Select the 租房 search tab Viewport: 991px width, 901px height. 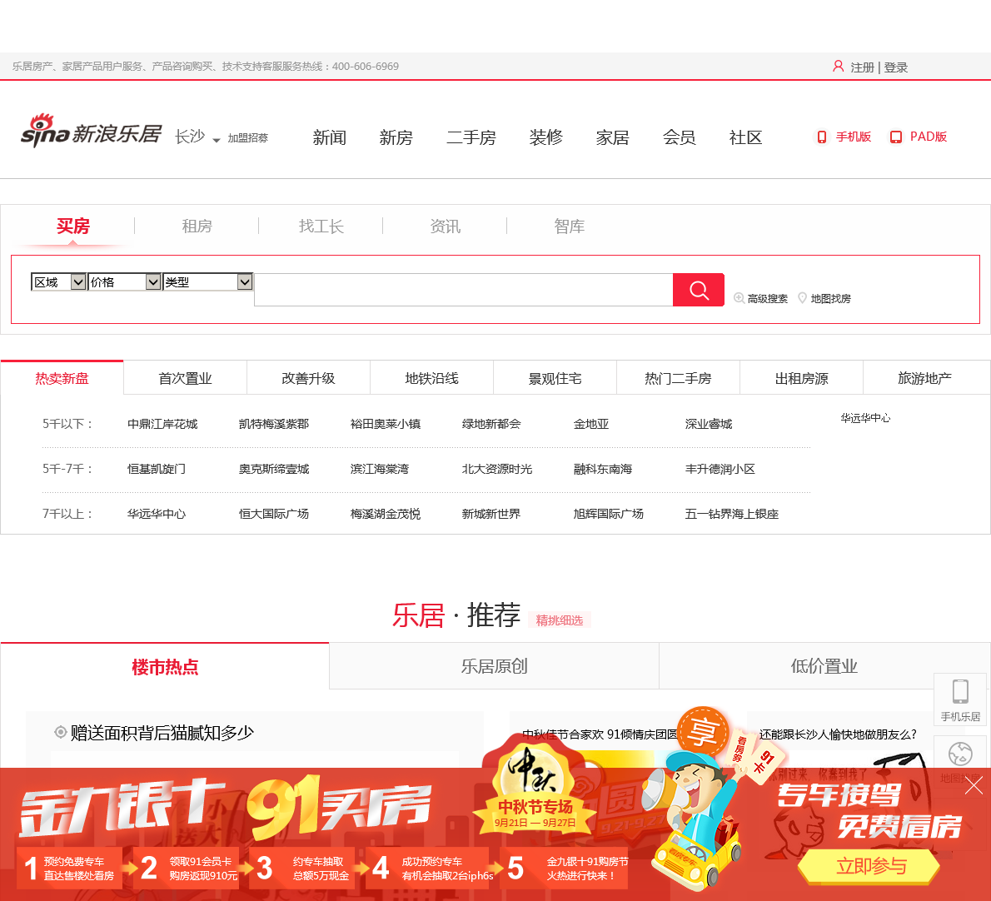(x=197, y=226)
